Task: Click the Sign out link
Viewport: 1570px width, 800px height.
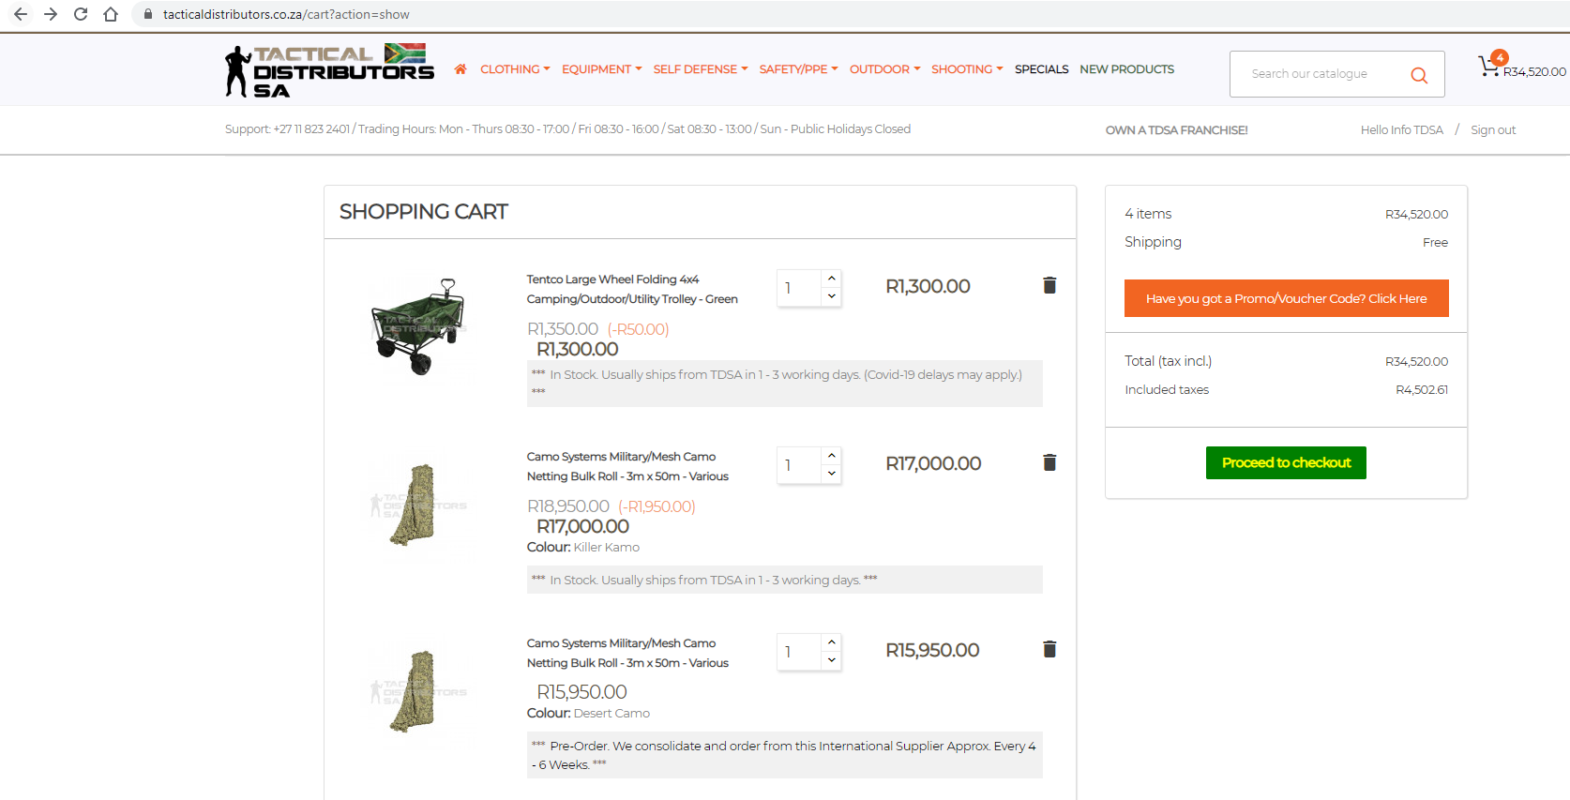Action: 1493,130
